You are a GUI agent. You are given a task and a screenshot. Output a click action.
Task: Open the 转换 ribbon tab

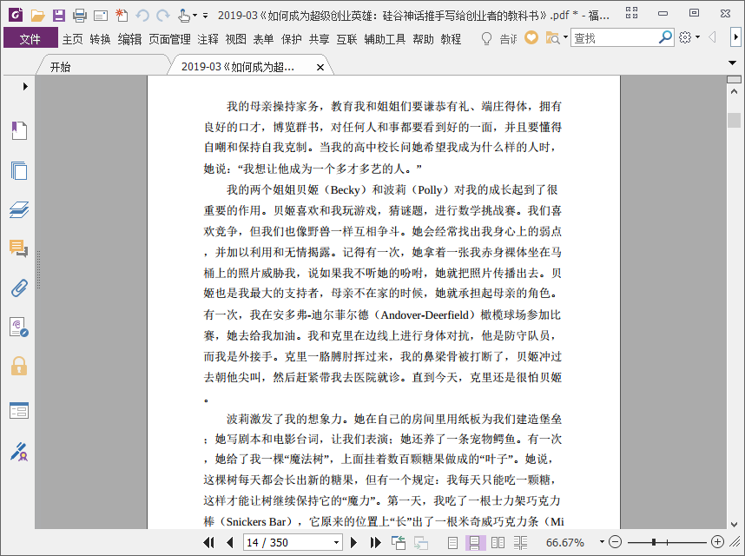click(x=100, y=39)
